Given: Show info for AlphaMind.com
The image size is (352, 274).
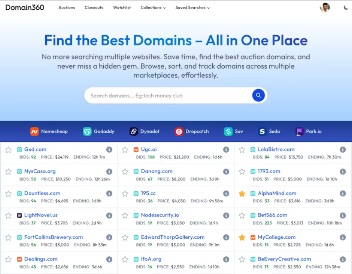Looking at the screenshot, I should 343,193.
